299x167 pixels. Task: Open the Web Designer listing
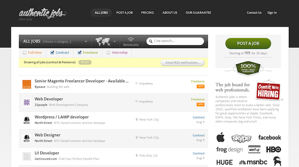[48, 135]
